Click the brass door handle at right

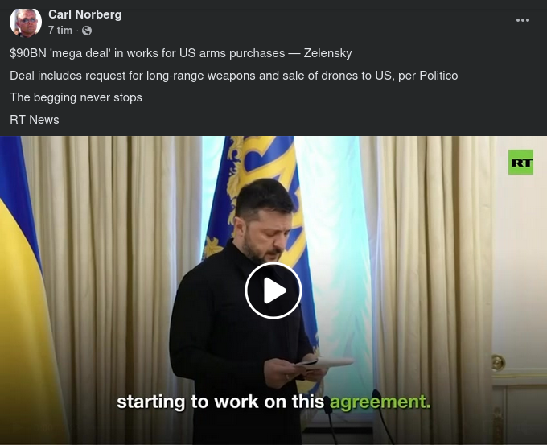coord(498,362)
